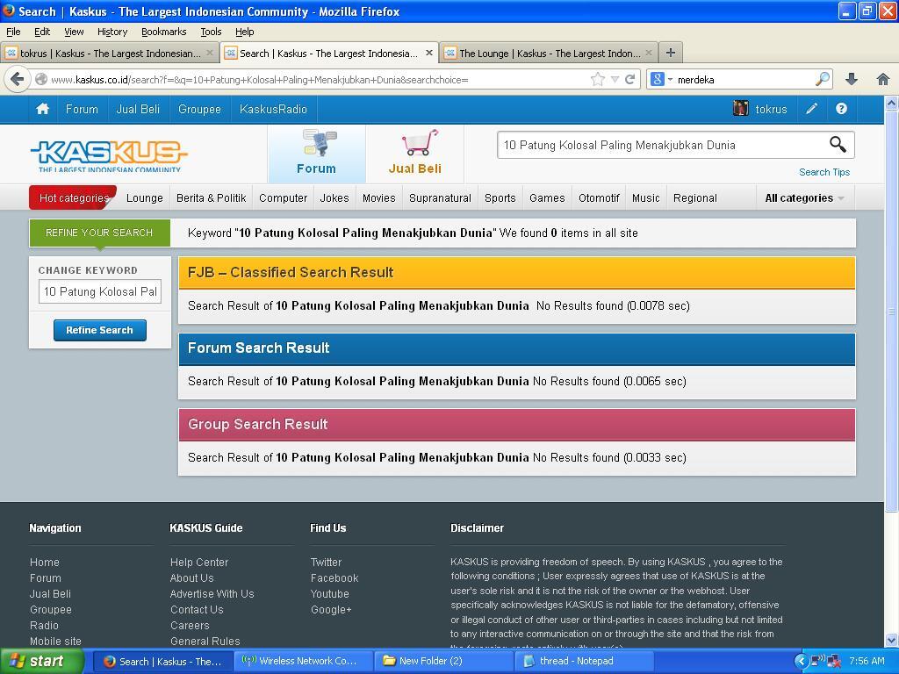This screenshot has width=899, height=674.
Task: Open the Help menu
Action: pos(245,32)
